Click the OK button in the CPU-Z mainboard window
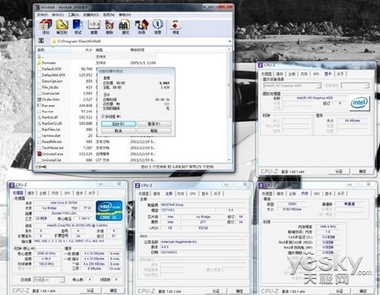Screen dimensions: 380x295 239,291
